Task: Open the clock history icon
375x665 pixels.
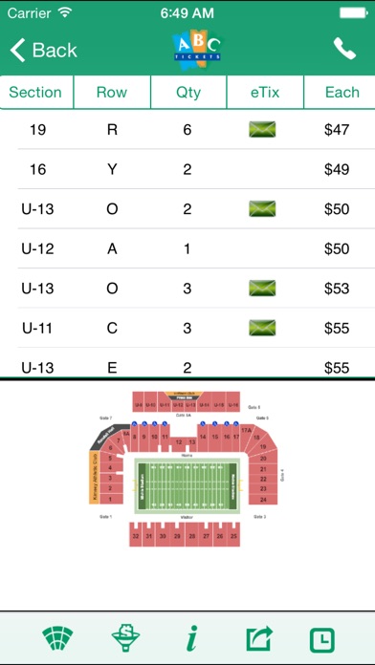Action: pos(322,640)
